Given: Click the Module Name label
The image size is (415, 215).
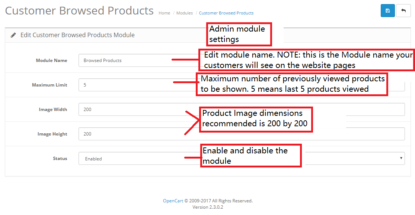Looking at the screenshot, I should click(51, 61).
